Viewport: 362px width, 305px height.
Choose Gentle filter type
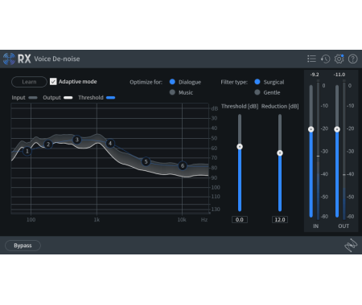257,92
